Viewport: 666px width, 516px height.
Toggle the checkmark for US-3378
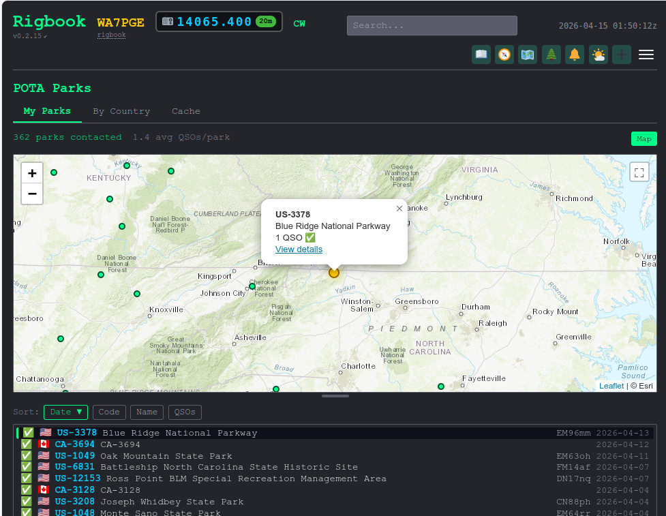pos(27,431)
